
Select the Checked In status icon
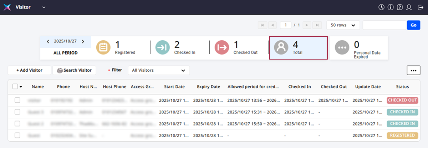pos(163,47)
